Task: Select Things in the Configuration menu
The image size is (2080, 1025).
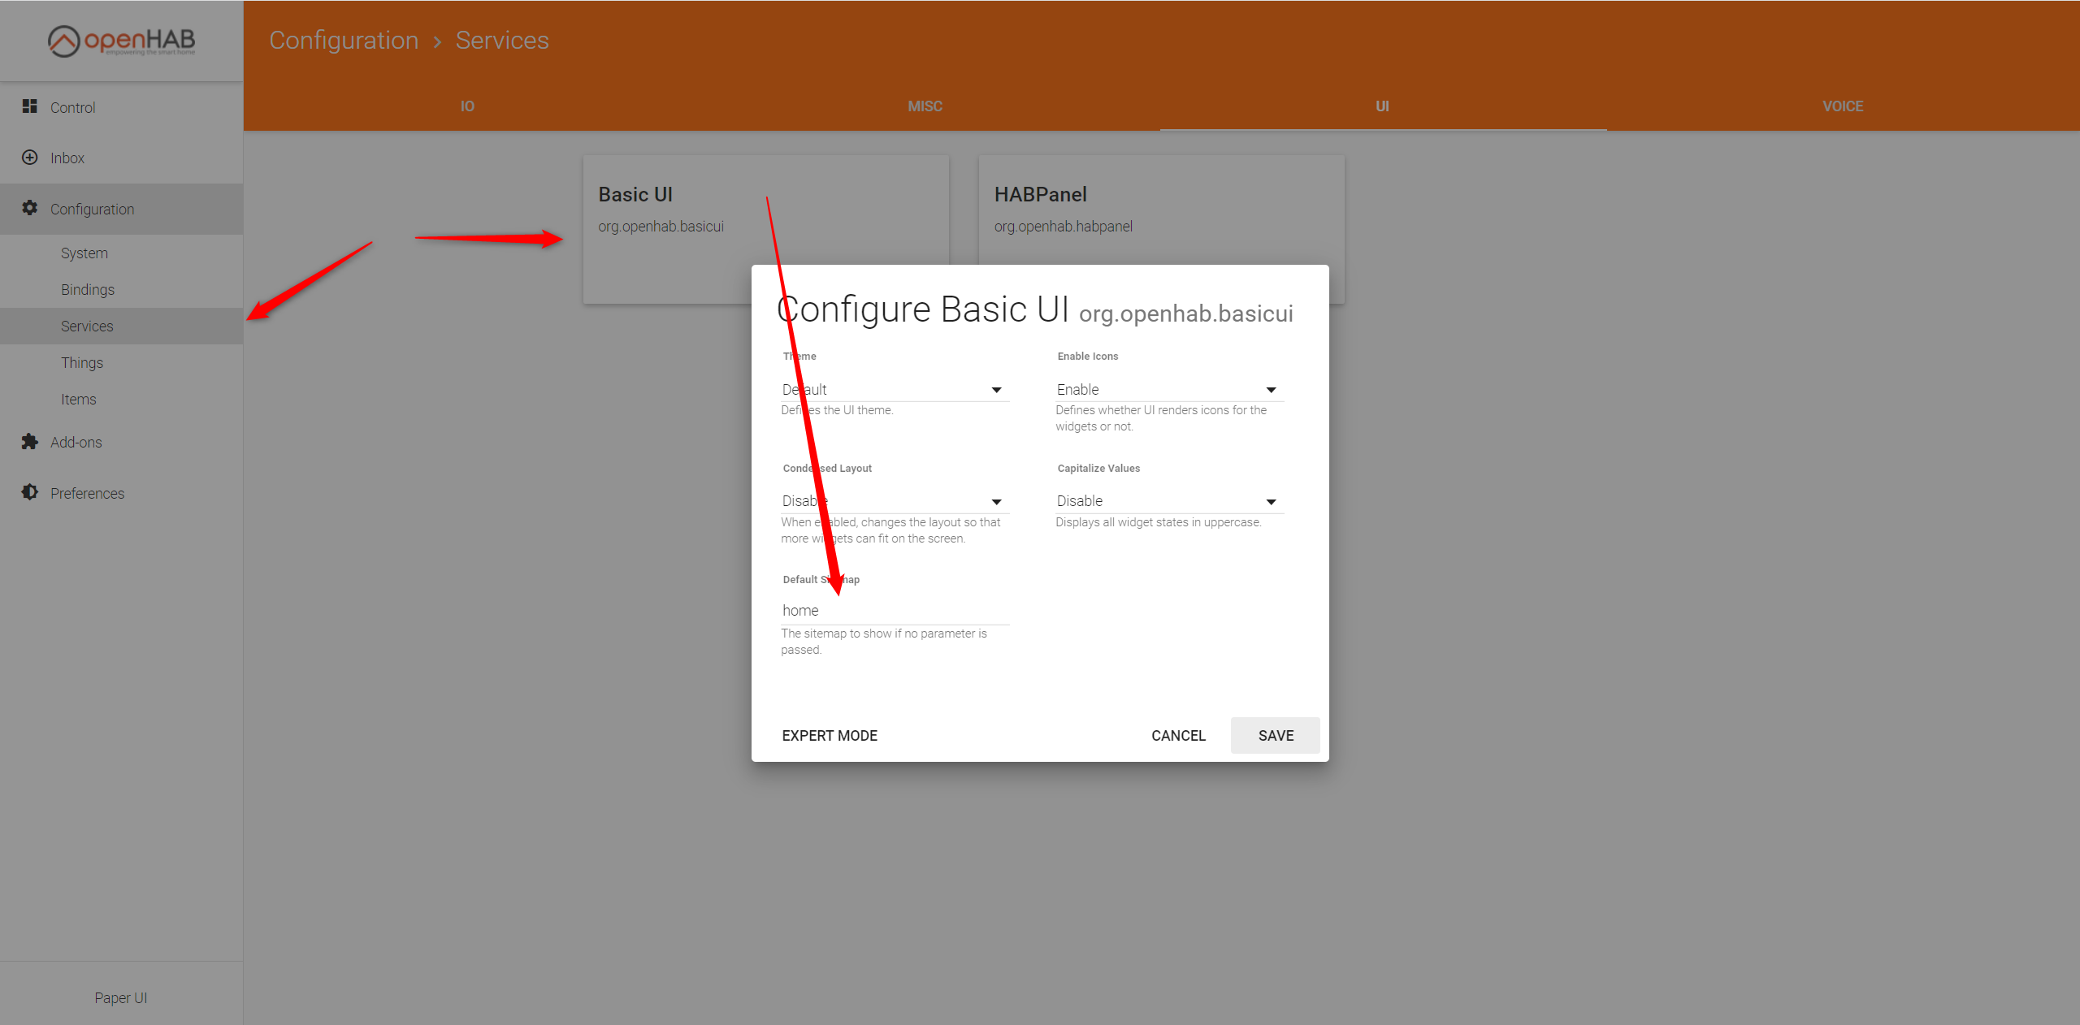Action: (x=81, y=362)
